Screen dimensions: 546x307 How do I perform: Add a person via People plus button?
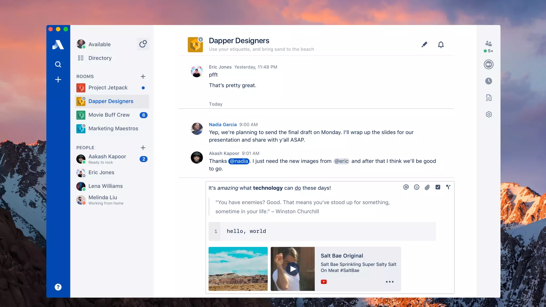point(143,148)
